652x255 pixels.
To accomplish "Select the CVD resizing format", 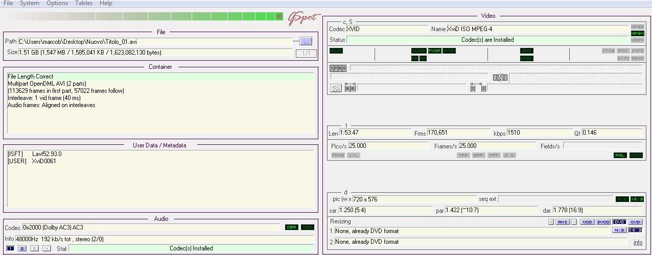I will [635, 222].
